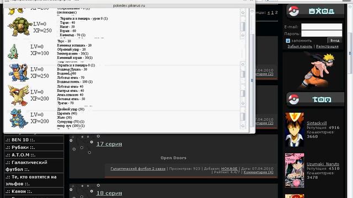
Task: Click the blue Nidoqueen sprite in the last row
Action: 19,118
